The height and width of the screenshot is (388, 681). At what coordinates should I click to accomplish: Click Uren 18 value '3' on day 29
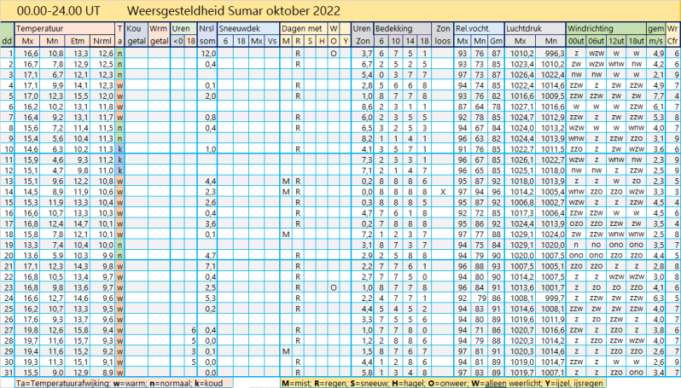[193, 351]
